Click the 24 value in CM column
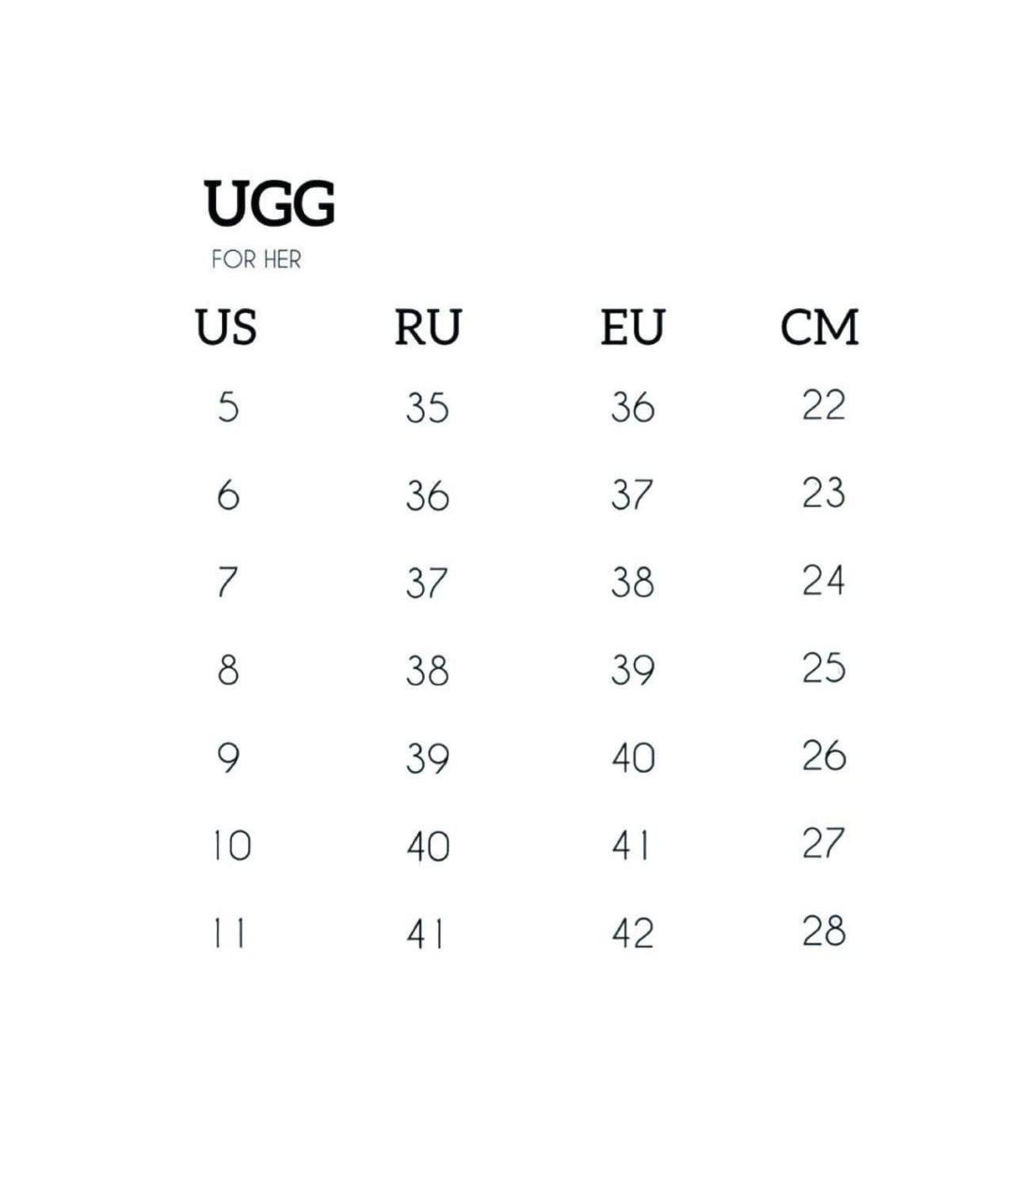This screenshot has width=1011, height=1199. pyautogui.click(x=824, y=581)
